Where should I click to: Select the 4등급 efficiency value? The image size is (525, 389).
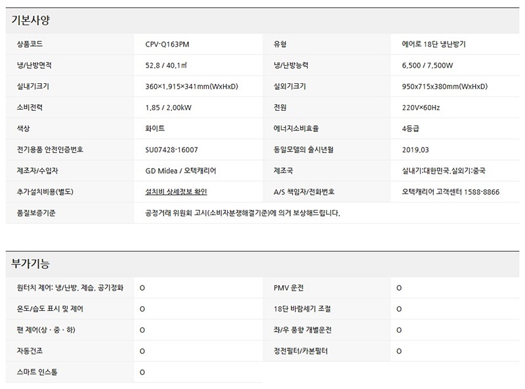pos(411,129)
